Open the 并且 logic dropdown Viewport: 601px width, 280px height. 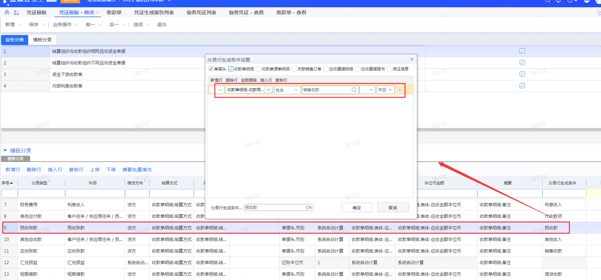point(390,90)
